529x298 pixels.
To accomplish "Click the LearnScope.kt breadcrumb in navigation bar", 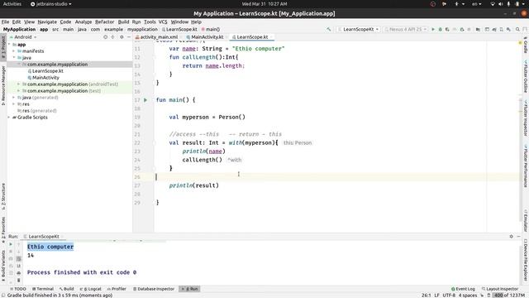I will [x=179, y=30].
